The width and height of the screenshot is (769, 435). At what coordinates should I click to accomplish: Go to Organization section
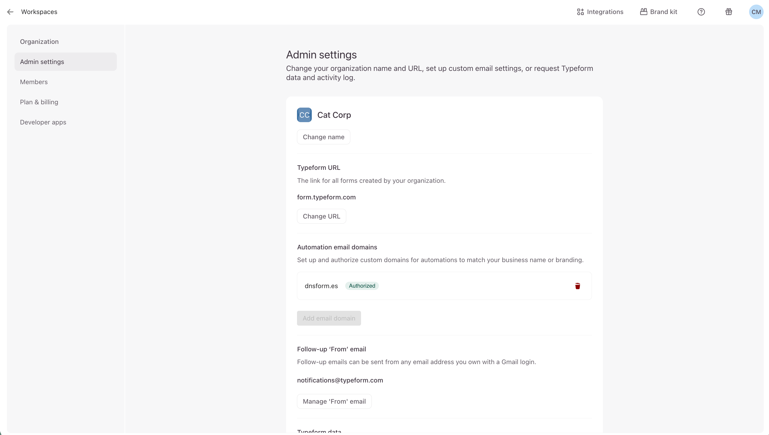click(39, 42)
